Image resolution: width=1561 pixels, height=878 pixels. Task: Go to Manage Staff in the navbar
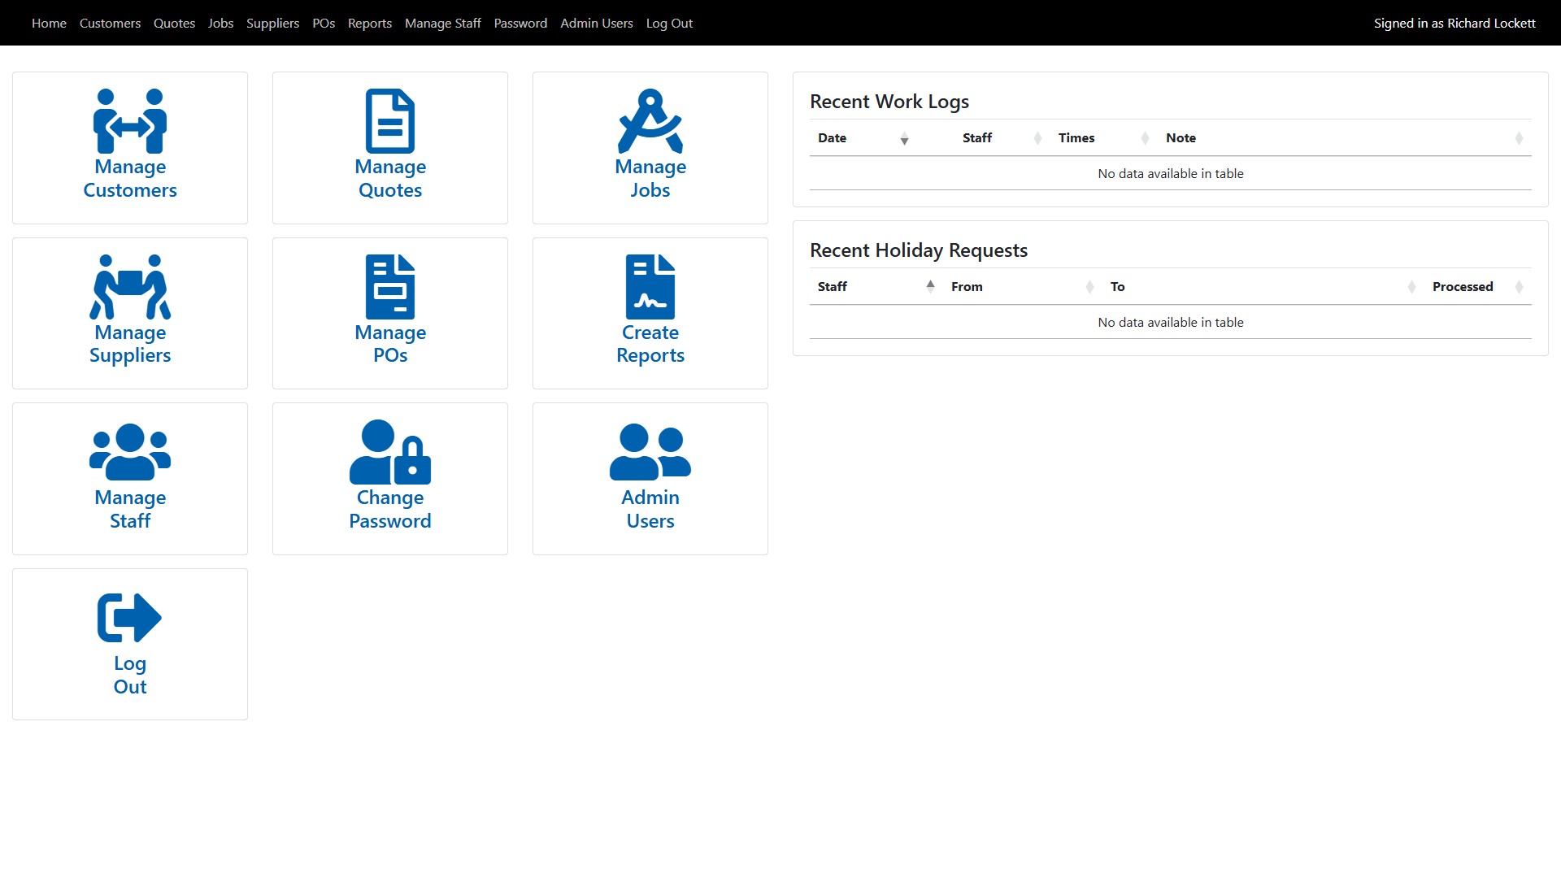pos(443,23)
